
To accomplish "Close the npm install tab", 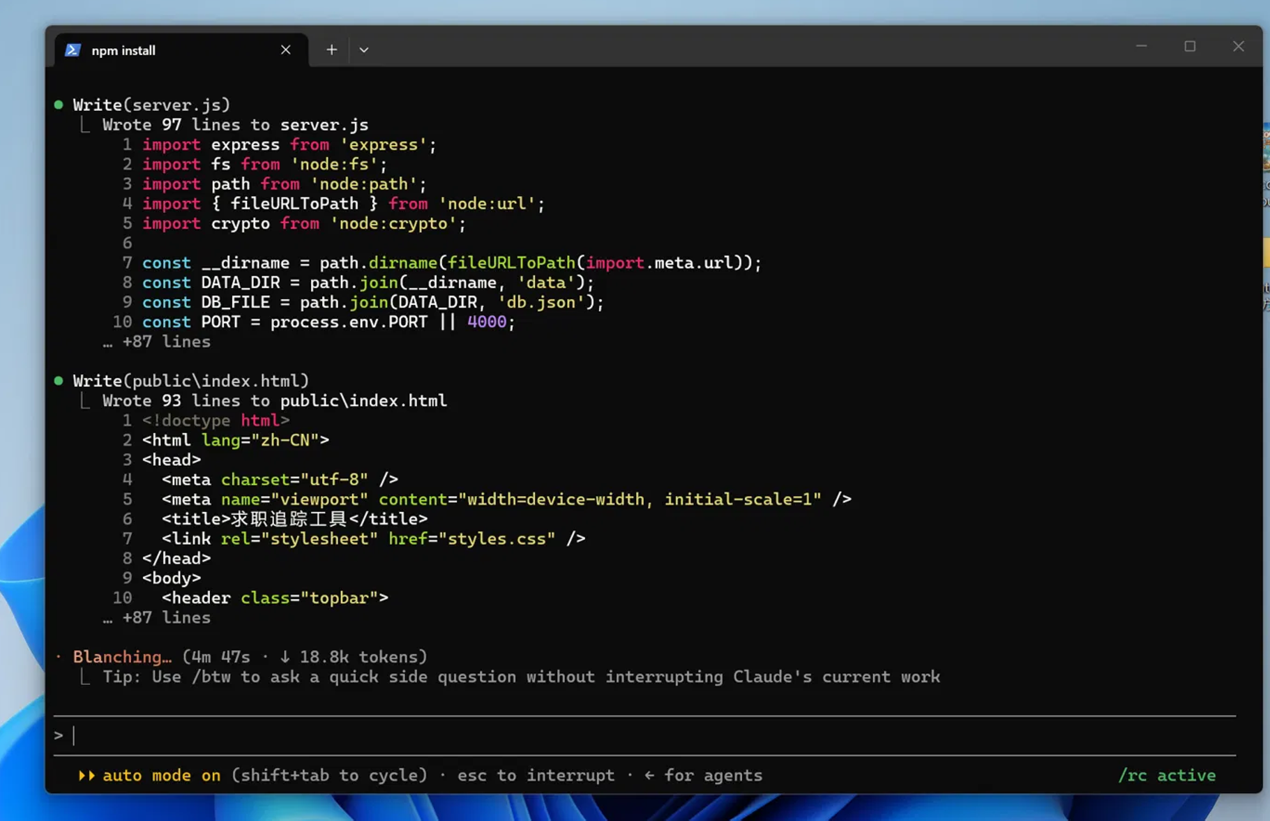I will point(286,50).
